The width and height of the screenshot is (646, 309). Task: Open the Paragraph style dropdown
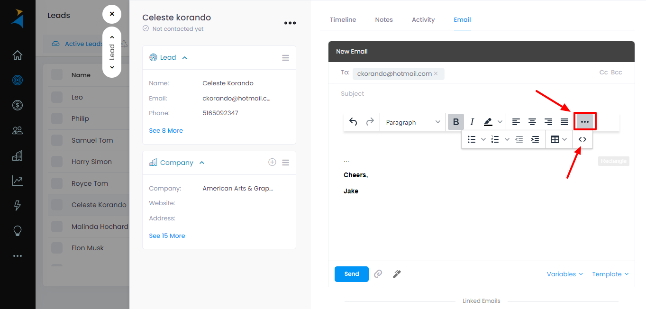[412, 122]
